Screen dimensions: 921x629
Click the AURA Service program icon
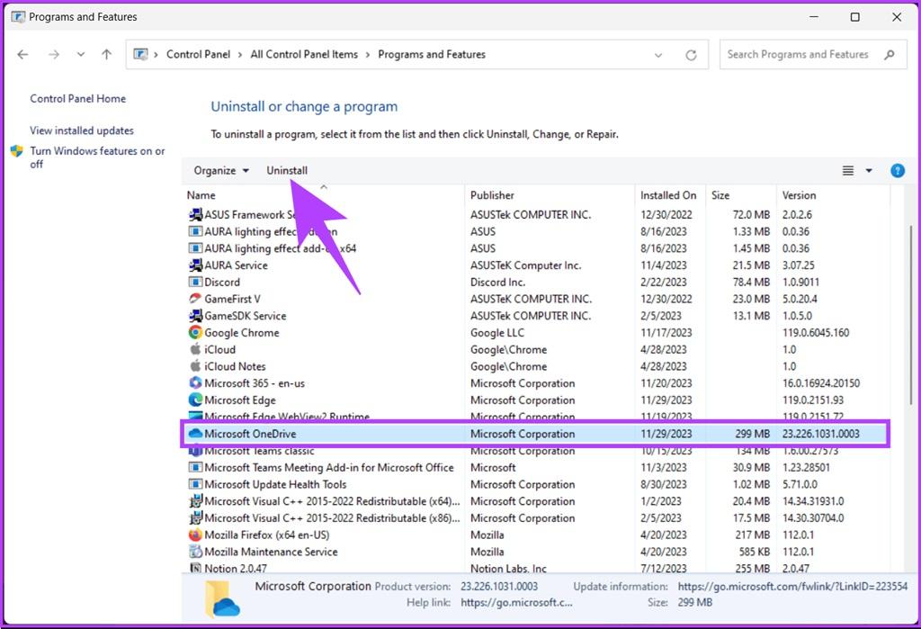point(195,265)
